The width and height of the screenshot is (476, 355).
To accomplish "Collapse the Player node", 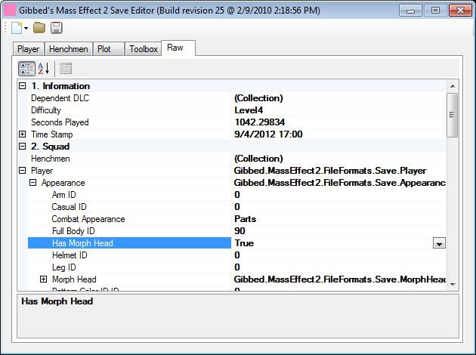I will (x=22, y=171).
